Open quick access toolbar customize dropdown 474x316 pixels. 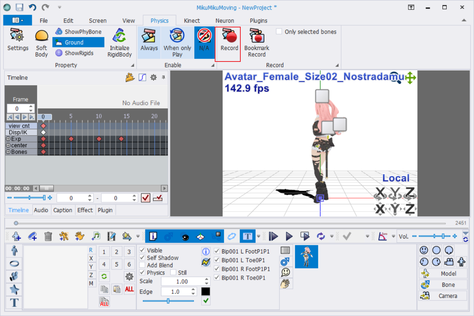tap(60, 7)
